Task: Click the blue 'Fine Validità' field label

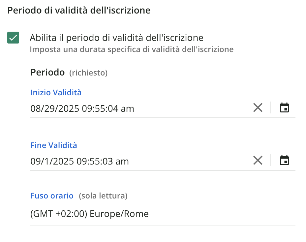Action: (53, 145)
